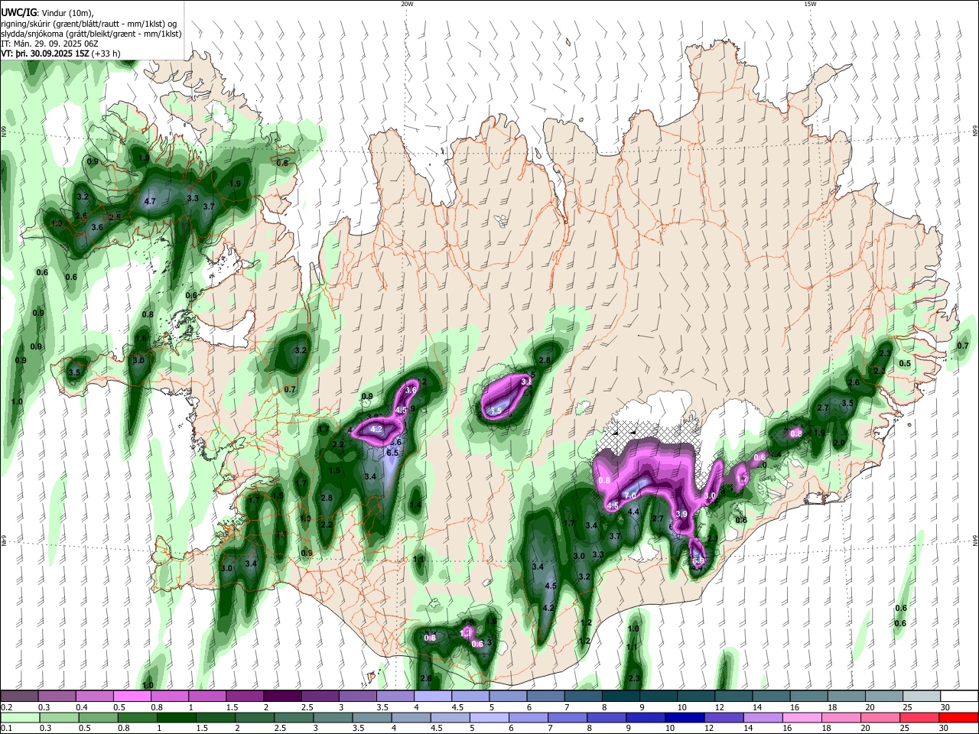The height and width of the screenshot is (734, 979).
Task: Click the '25' label in the top legend row
Action: click(908, 707)
